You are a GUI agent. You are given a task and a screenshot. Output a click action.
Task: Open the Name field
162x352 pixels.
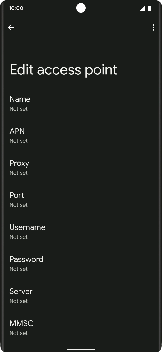(x=20, y=99)
